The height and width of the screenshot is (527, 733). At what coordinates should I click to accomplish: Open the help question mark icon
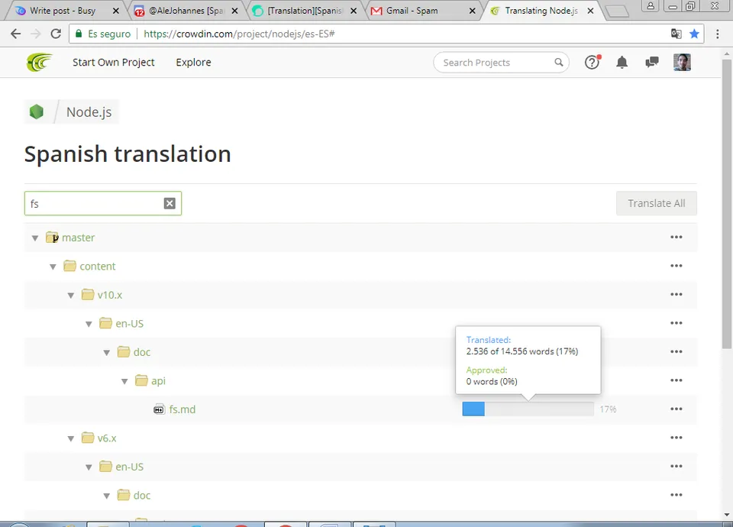tap(593, 62)
